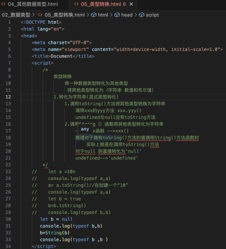Click the charset="UTF-8" attribute
Screen dimensions: 226x249
(x=68, y=42)
